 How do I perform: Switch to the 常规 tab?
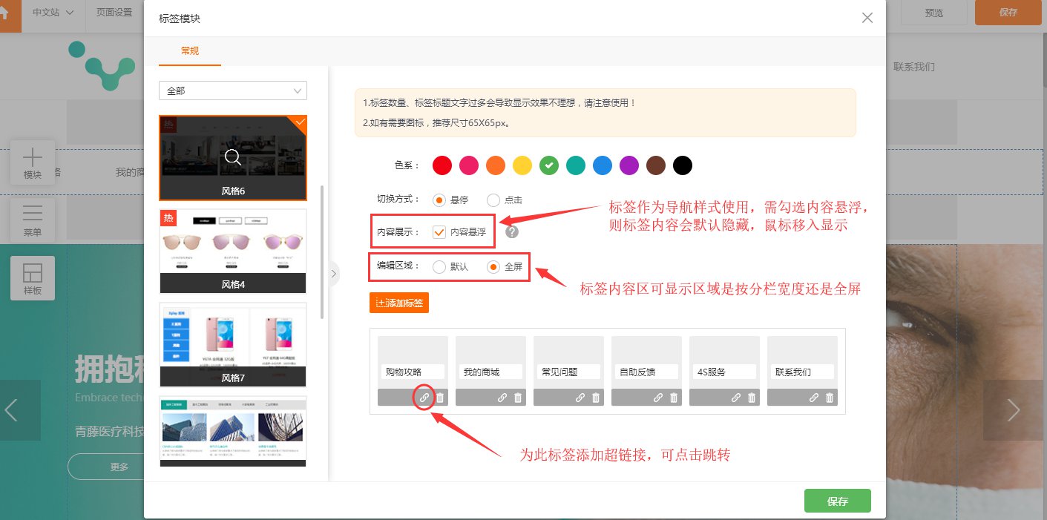(x=190, y=51)
